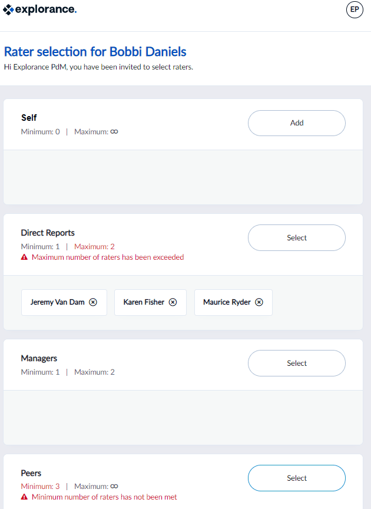Viewport: 371px width, 509px height.
Task: Select raters for Managers
Action: tap(297, 363)
